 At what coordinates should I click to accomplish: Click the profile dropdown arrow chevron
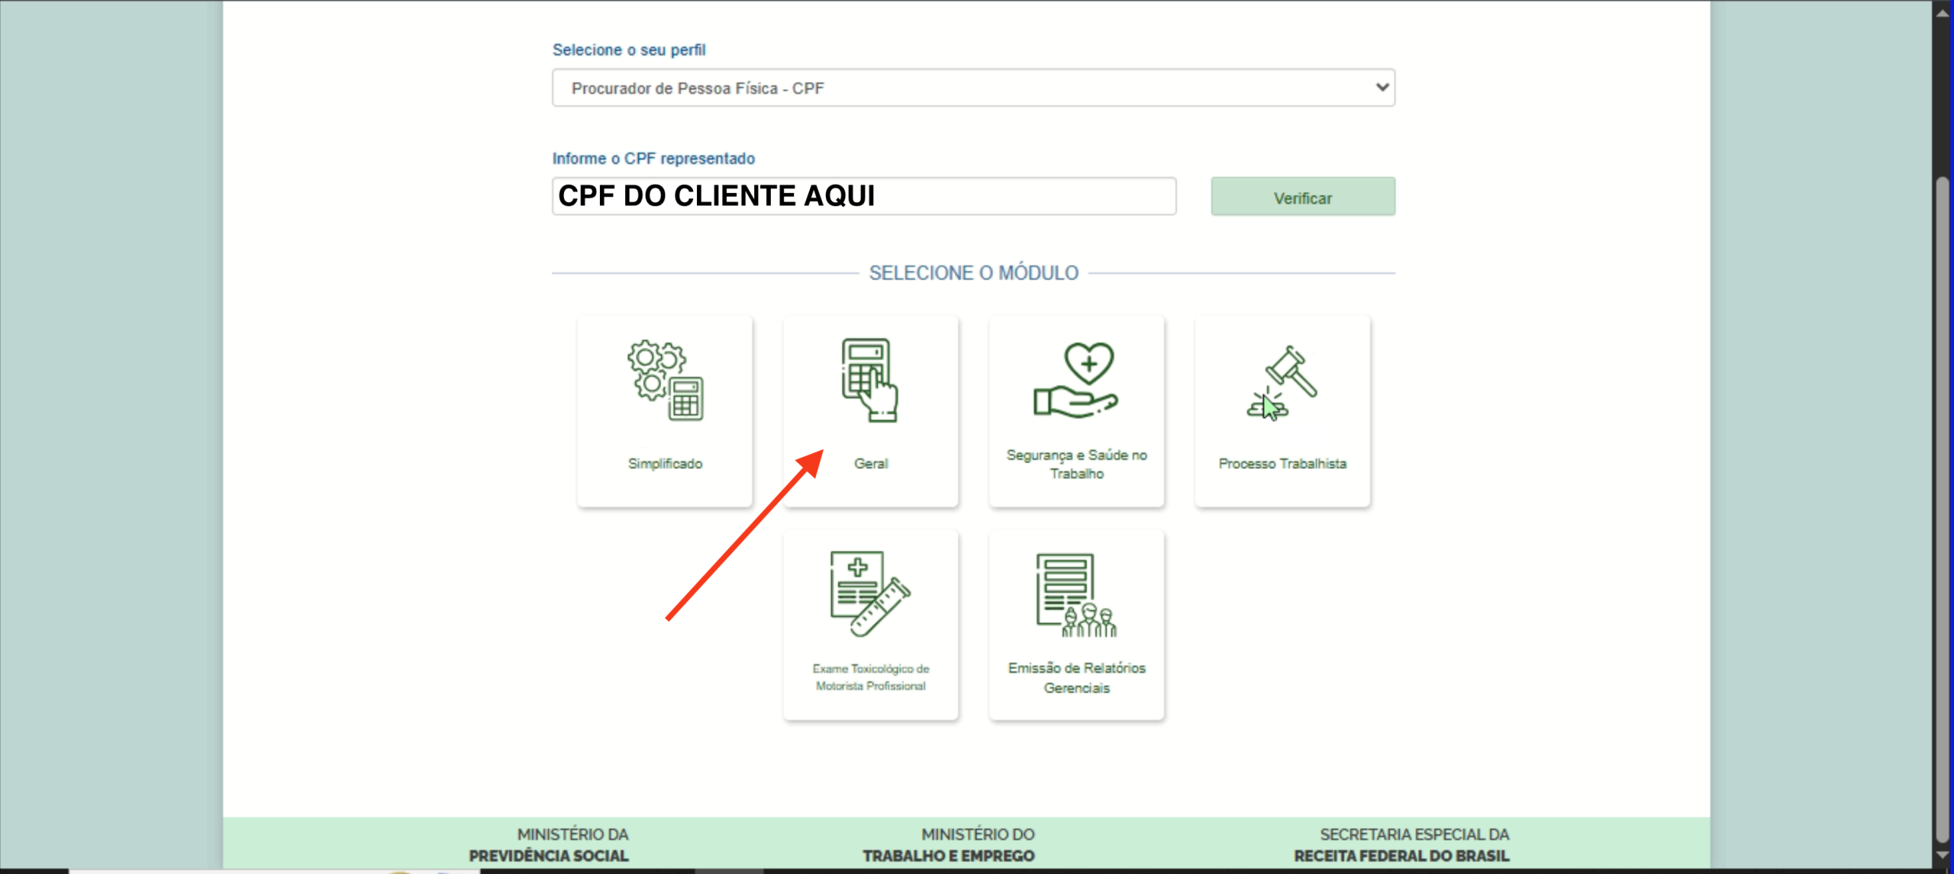coord(1382,87)
